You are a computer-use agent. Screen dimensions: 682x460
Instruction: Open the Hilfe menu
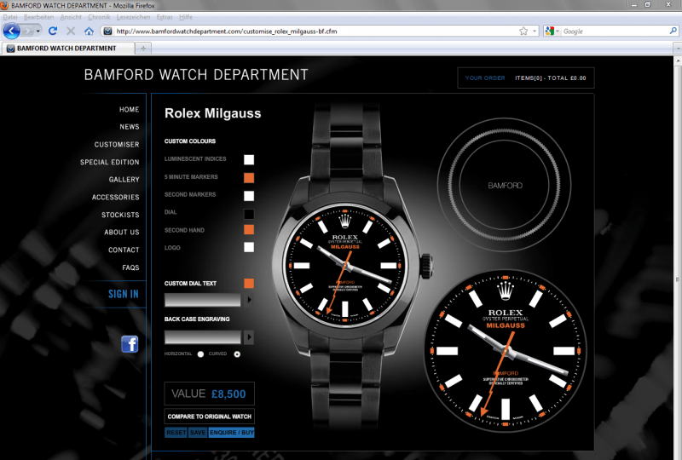[x=186, y=17]
